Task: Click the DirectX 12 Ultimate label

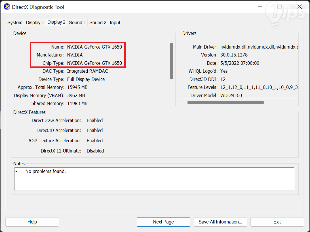Action: coord(61,151)
